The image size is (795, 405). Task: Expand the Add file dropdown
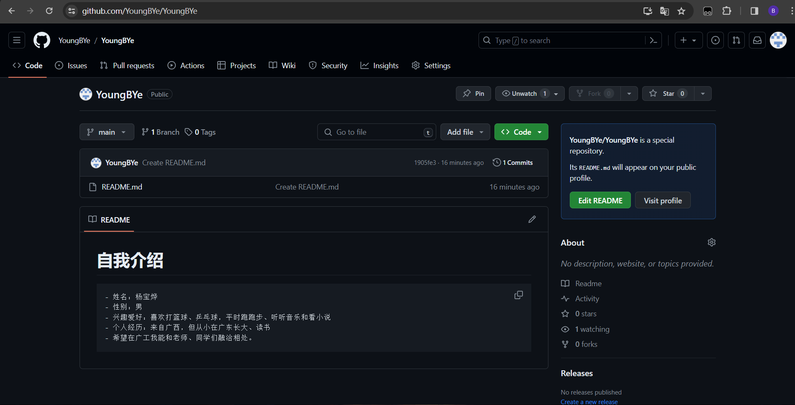tap(465, 132)
